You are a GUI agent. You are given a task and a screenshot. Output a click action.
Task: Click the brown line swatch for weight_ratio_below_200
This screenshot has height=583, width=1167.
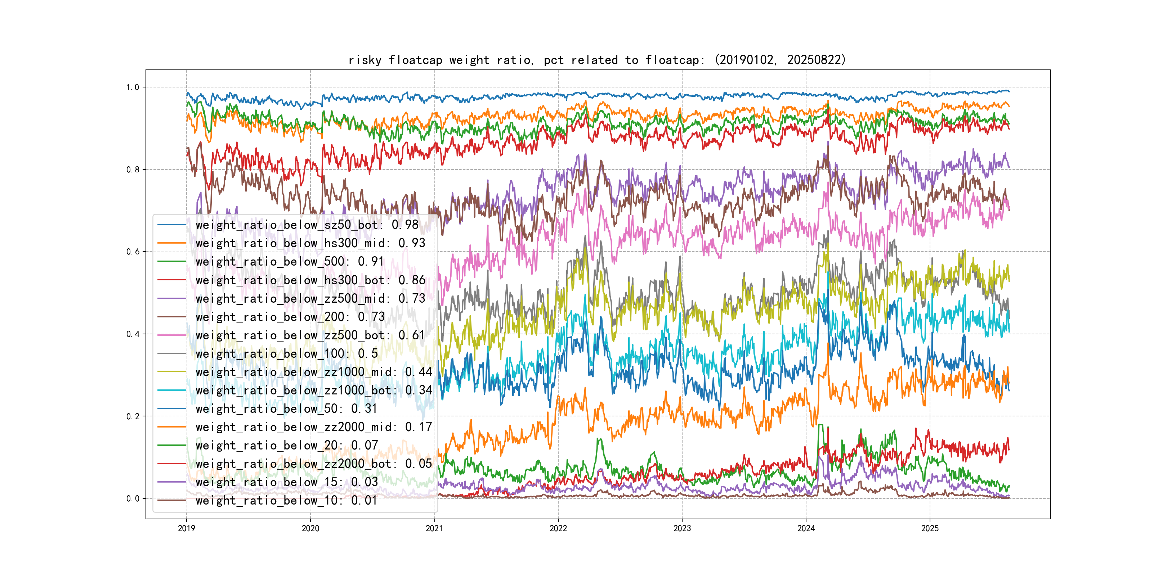tap(171, 317)
